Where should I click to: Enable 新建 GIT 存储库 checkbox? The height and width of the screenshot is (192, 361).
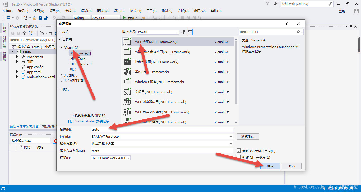pyautogui.click(x=239, y=157)
